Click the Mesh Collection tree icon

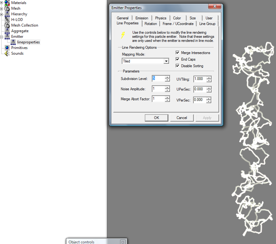point(7,25)
